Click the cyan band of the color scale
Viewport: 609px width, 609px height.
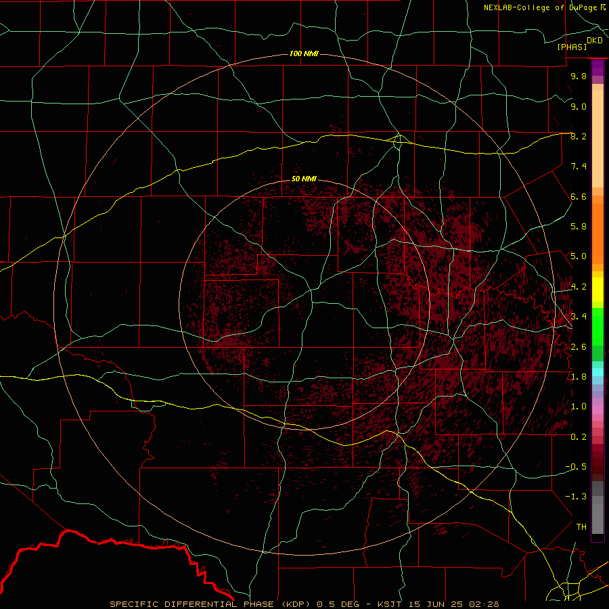tap(597, 372)
